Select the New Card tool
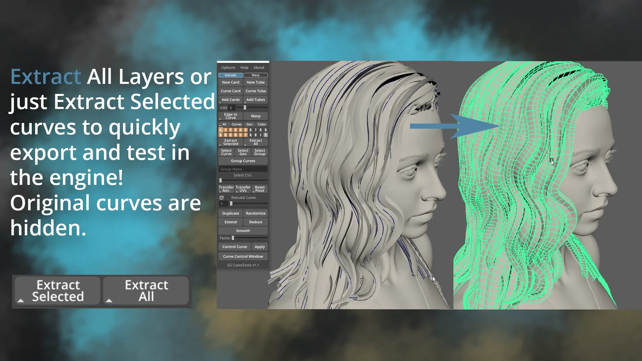642x361 pixels. (x=231, y=83)
